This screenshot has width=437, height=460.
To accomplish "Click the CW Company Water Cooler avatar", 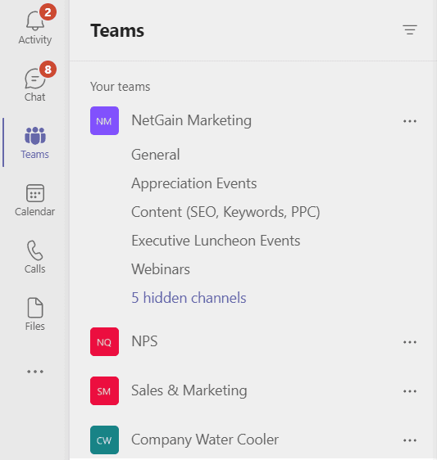I will pyautogui.click(x=104, y=440).
